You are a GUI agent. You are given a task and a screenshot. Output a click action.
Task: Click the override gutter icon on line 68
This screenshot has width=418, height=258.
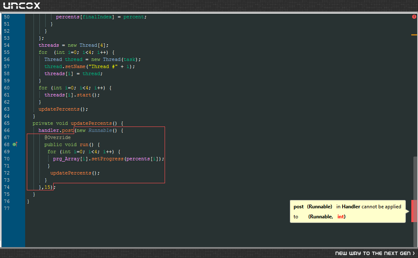[x=15, y=144]
